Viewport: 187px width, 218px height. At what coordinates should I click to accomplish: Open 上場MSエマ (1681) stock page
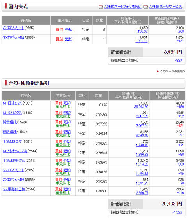12,141
